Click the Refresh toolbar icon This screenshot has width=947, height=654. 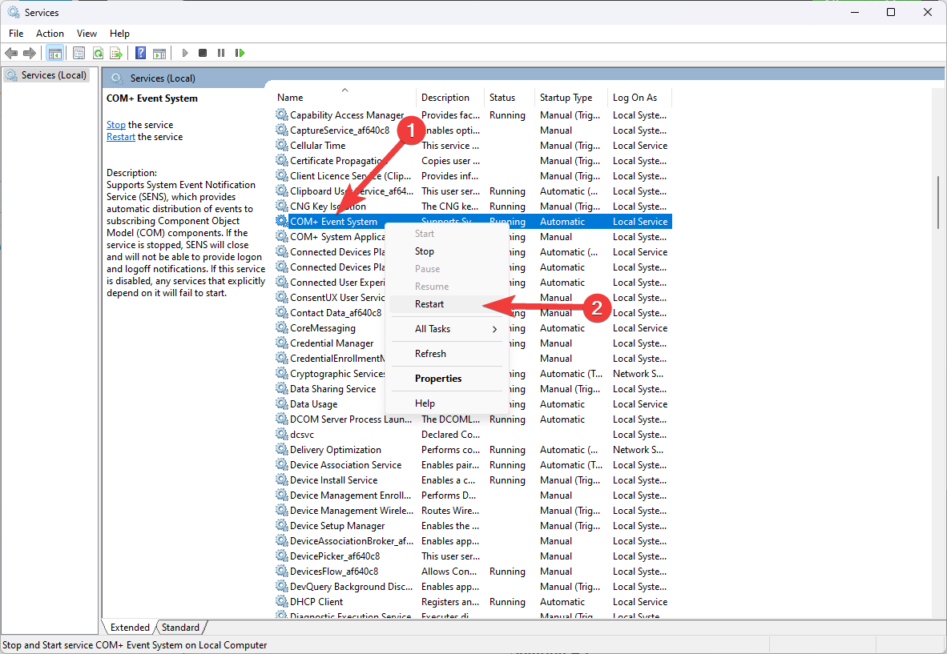click(x=98, y=53)
